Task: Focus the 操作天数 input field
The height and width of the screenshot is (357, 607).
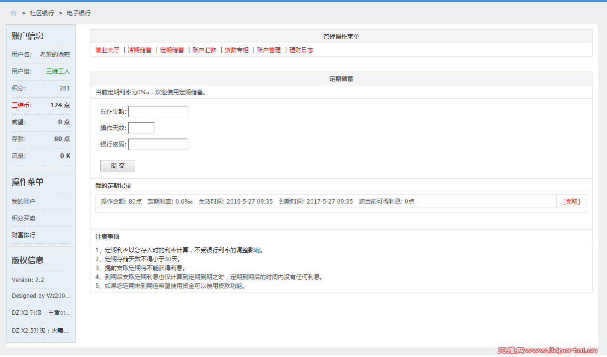Action: pyautogui.click(x=141, y=128)
